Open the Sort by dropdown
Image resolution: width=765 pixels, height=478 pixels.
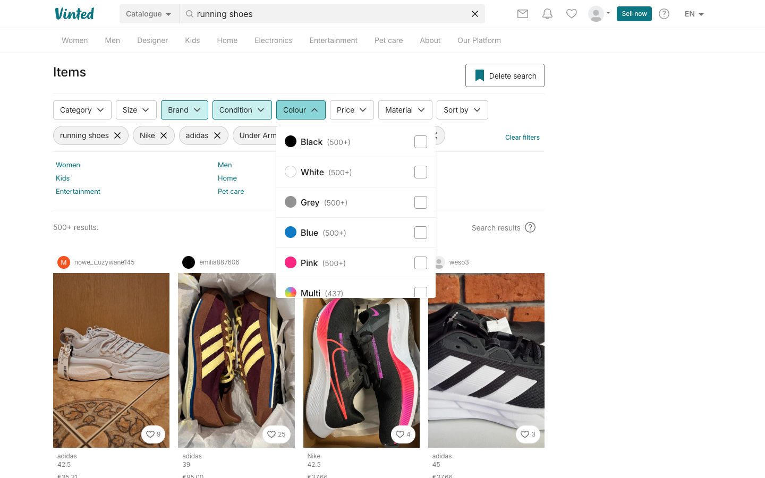[x=462, y=110]
